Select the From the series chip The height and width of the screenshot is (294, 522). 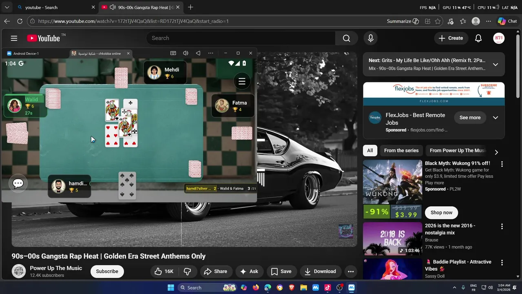click(401, 151)
